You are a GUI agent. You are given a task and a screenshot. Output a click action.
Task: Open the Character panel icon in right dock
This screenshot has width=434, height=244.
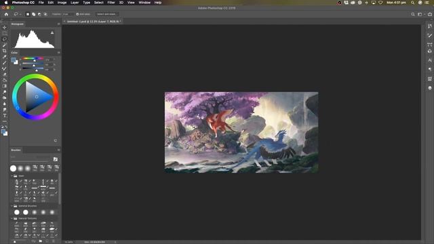429,60
